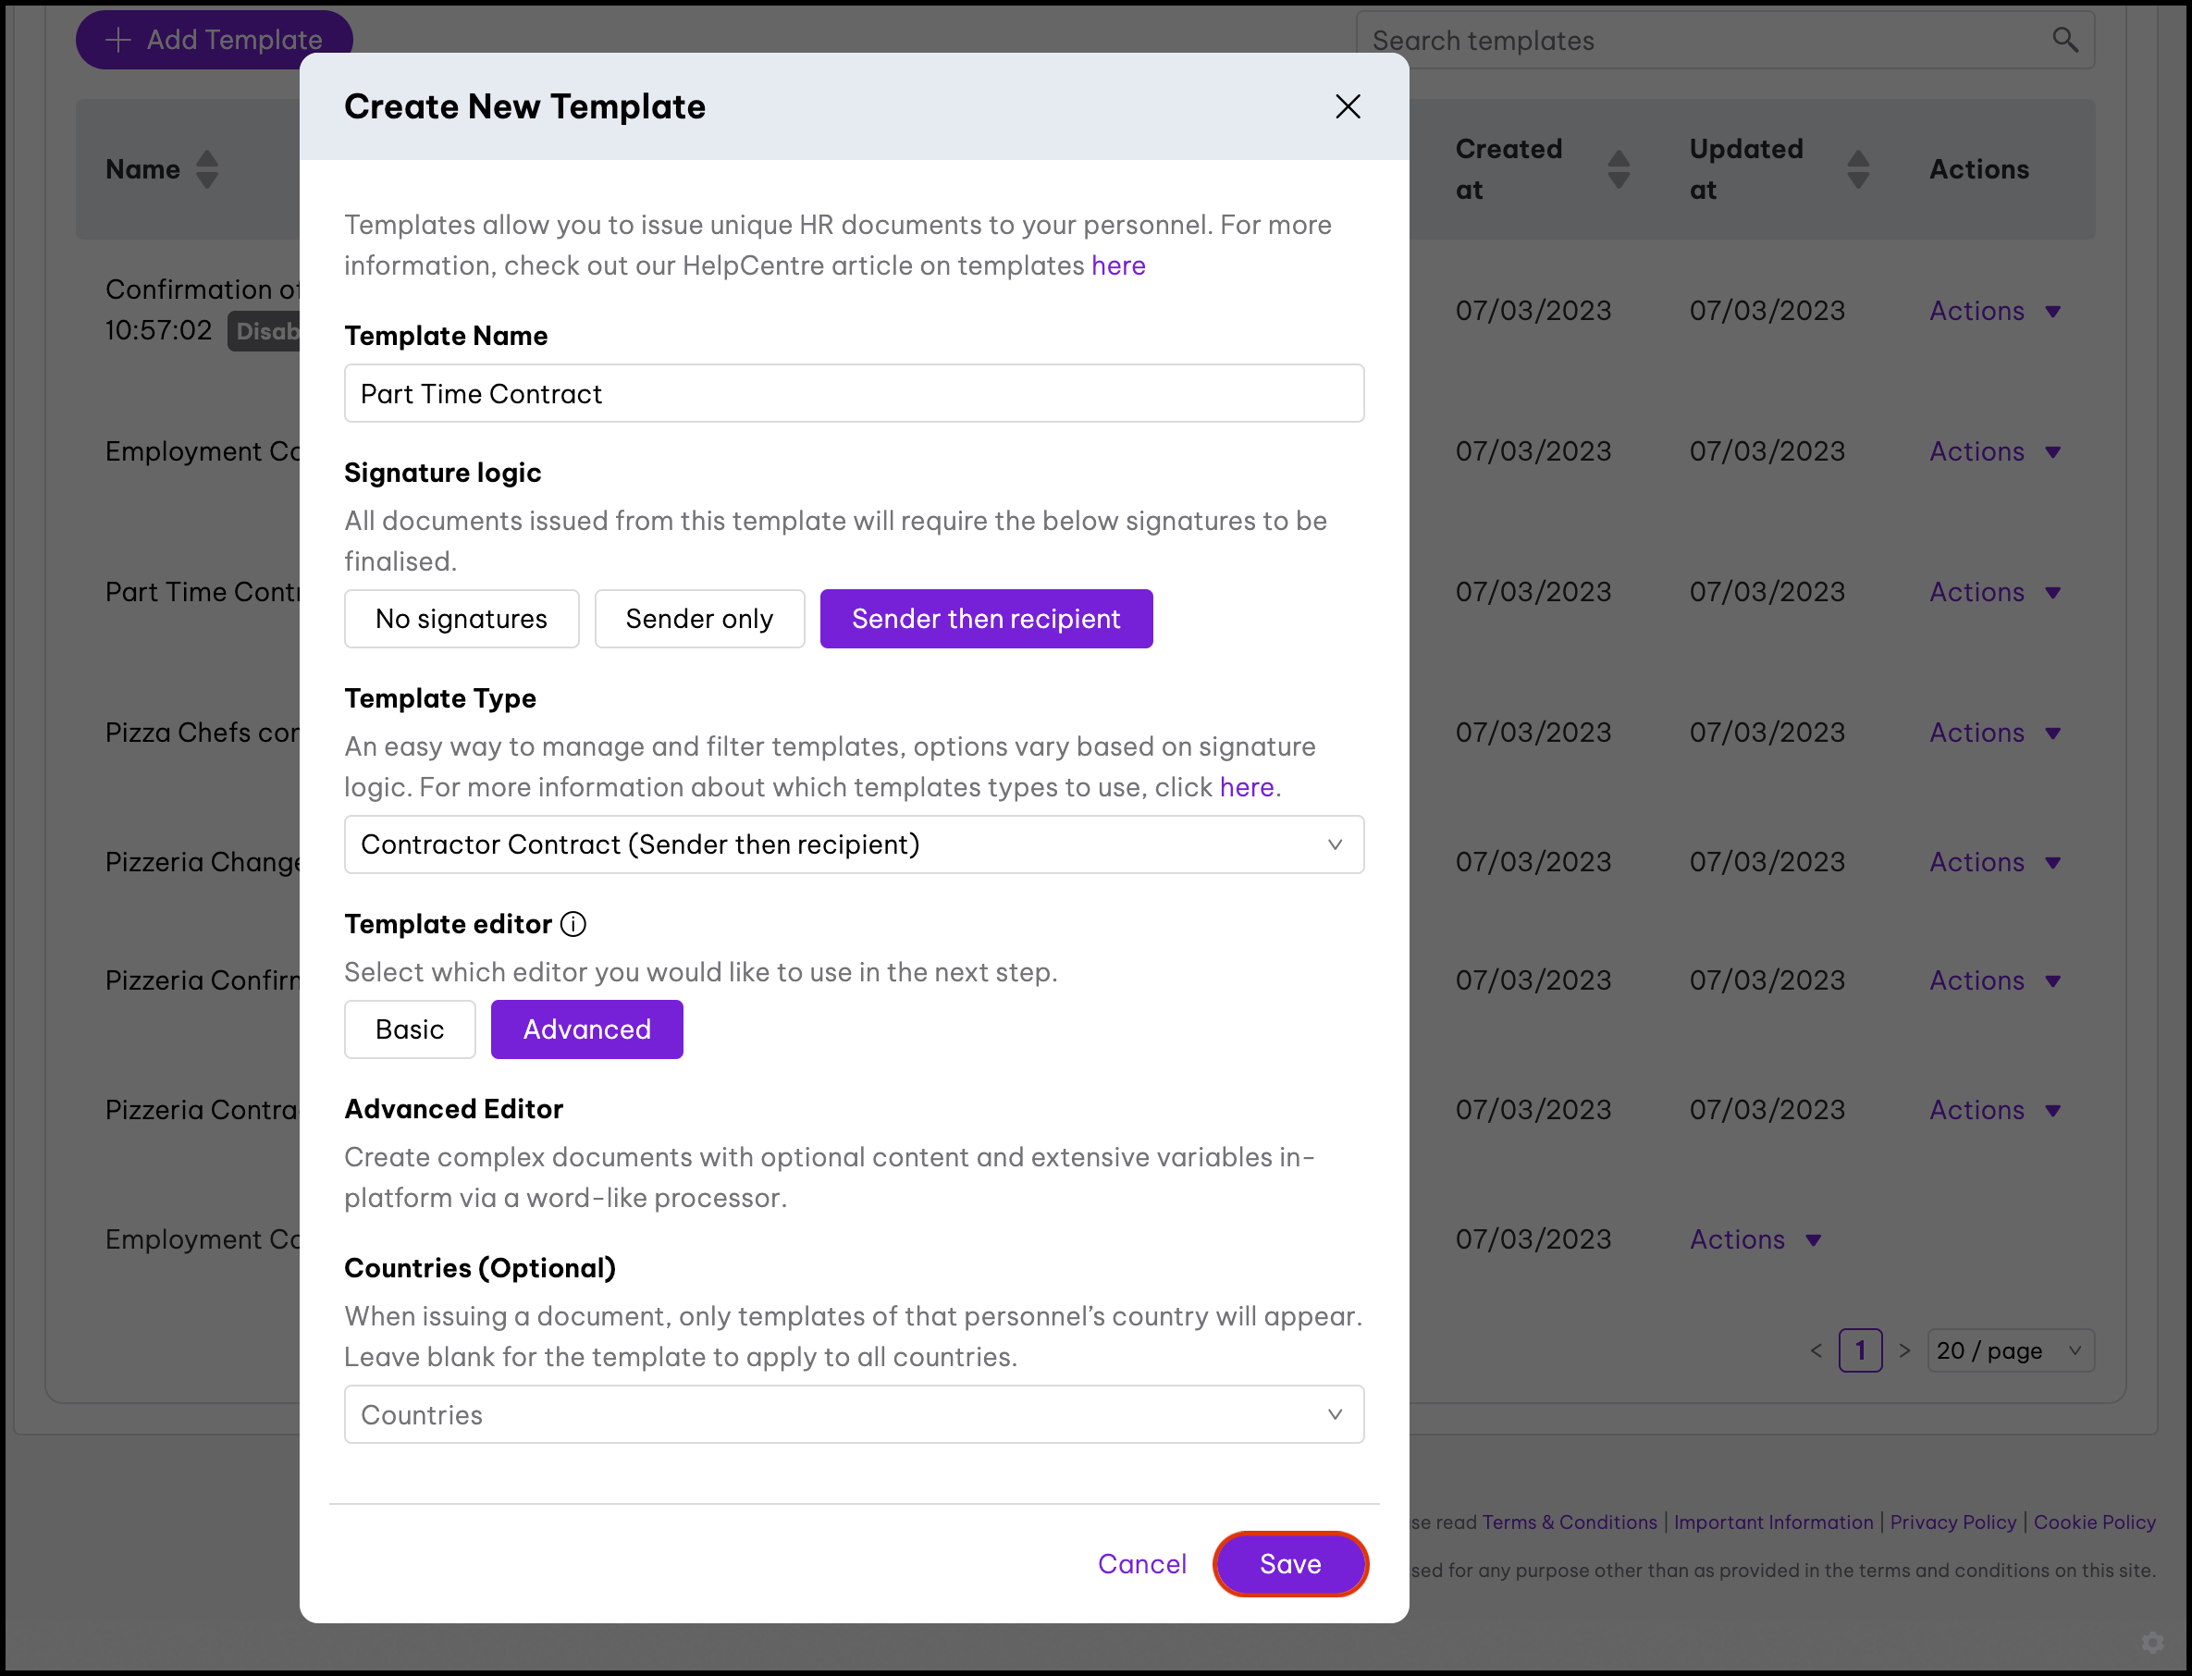Open the Template Type dropdown
Viewport: 2192px width, 1676px height.
click(x=854, y=845)
